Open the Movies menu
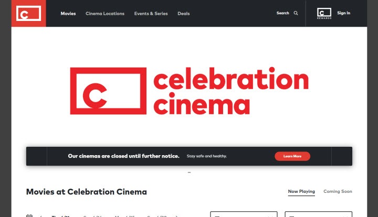 click(x=68, y=14)
